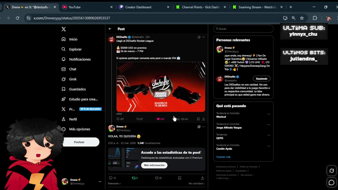Reload the page
The width and height of the screenshot is (338, 190).
[17, 18]
